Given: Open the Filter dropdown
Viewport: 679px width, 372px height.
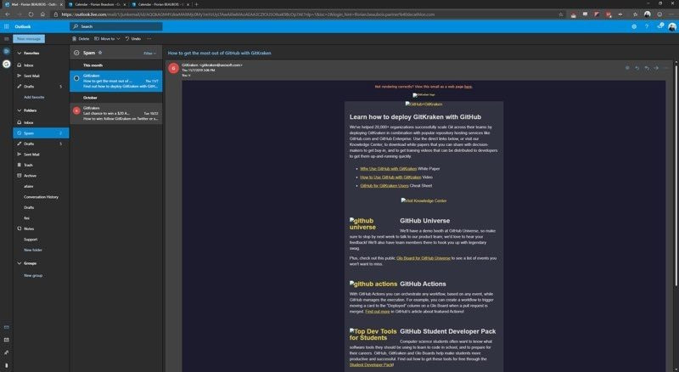Looking at the screenshot, I should (x=149, y=53).
